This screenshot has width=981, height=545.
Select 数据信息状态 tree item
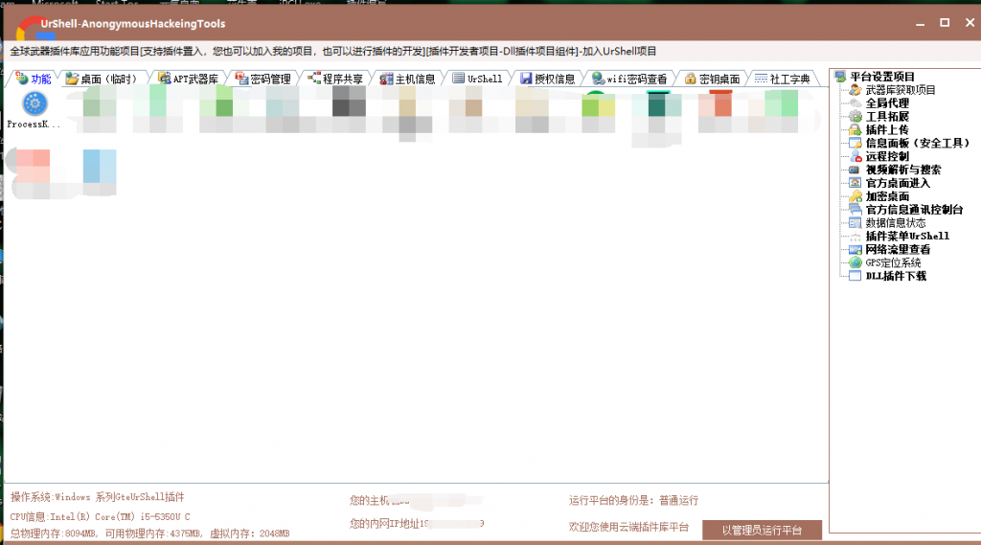coord(896,223)
